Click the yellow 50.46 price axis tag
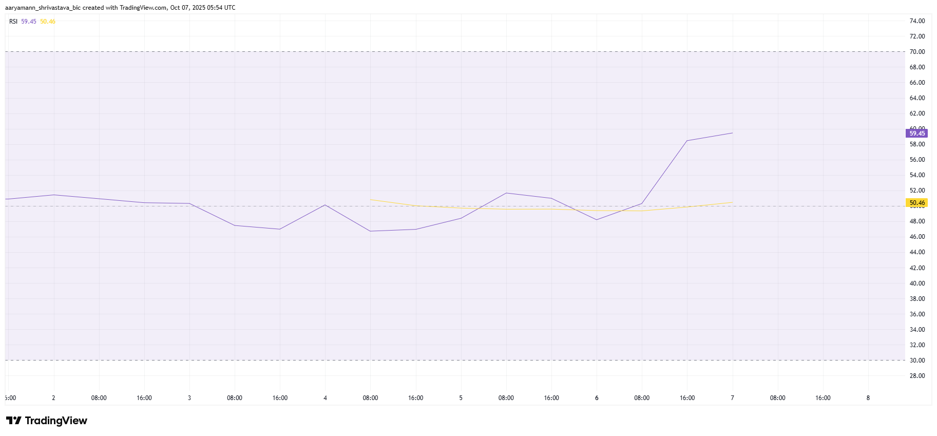937x436 pixels. pos(916,203)
